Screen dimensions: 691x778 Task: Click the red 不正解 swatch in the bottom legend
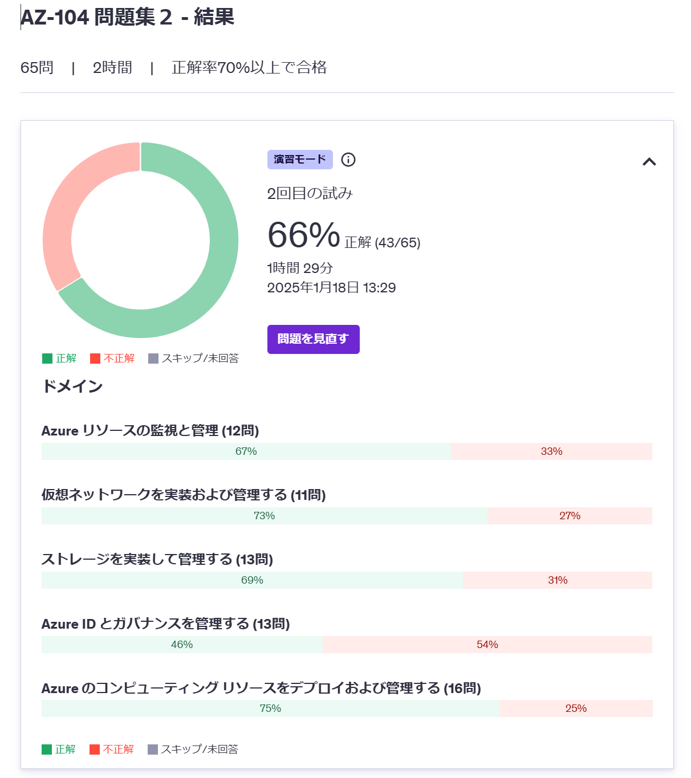pos(95,750)
